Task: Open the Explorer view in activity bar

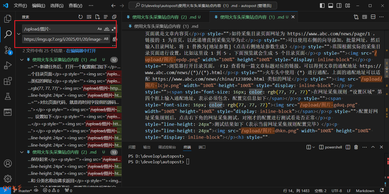Action: pos(8,19)
